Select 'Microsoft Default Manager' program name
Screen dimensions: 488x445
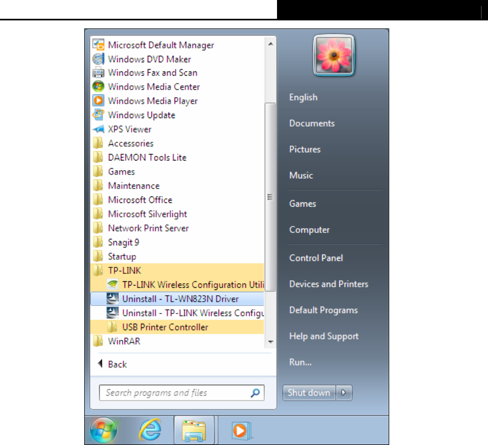(x=161, y=45)
